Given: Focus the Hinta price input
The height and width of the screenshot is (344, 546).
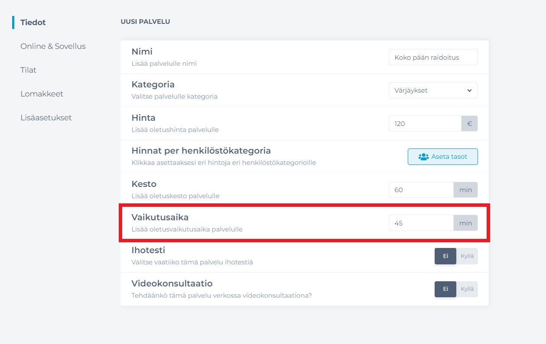Looking at the screenshot, I should tap(425, 124).
